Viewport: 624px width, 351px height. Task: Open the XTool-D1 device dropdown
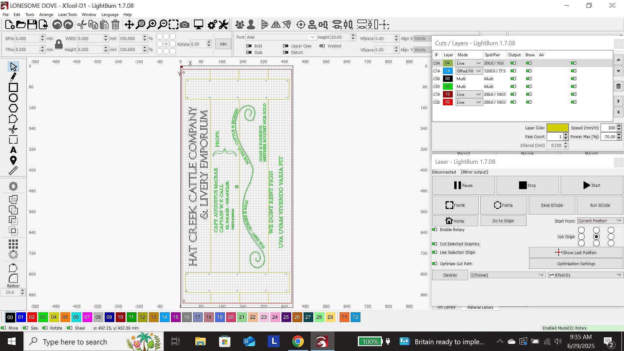tap(585, 275)
